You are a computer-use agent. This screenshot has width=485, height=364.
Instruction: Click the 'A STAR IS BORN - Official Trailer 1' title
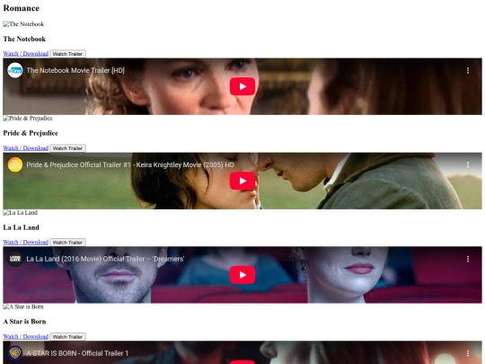point(77,353)
